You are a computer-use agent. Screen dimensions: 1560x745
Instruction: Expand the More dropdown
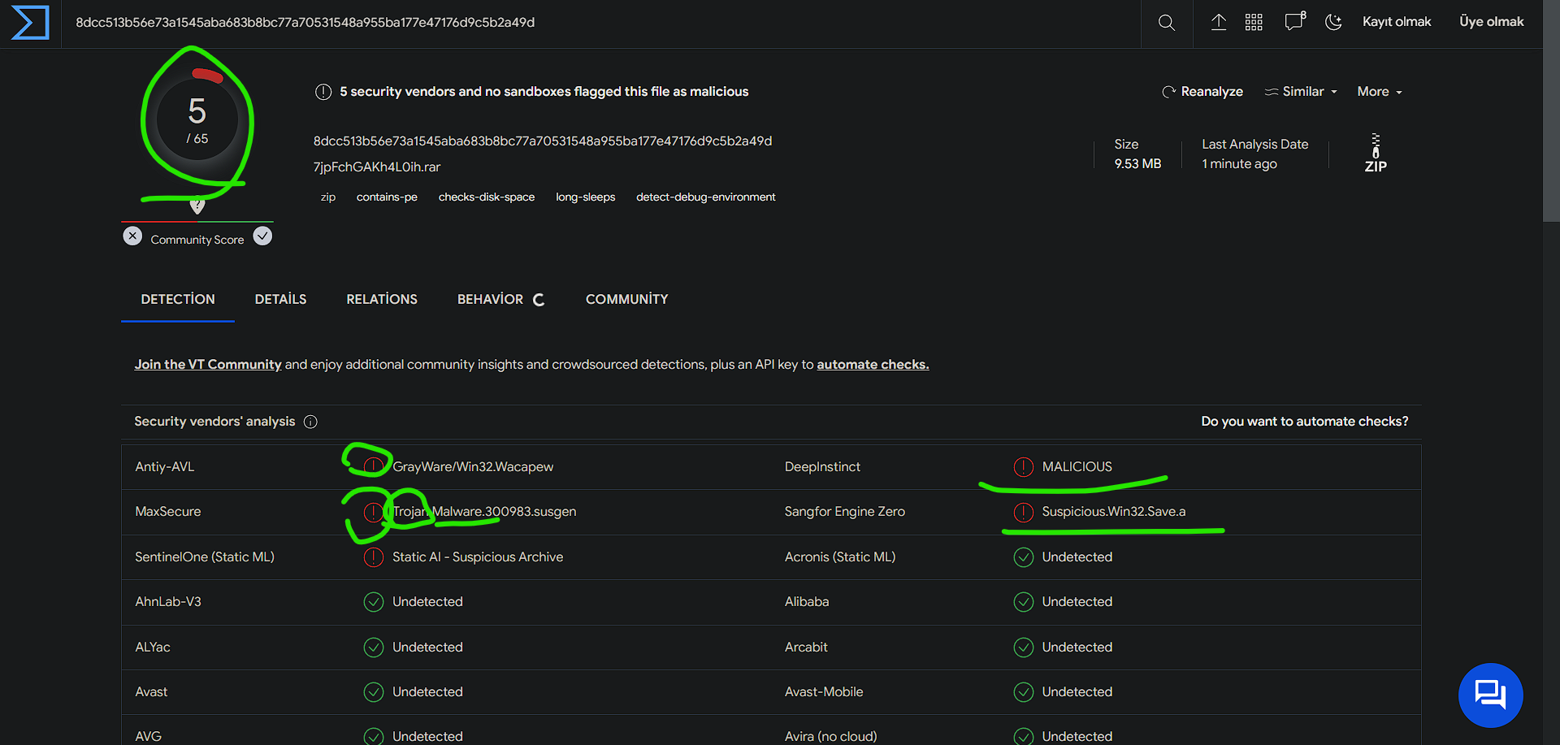[x=1380, y=92]
